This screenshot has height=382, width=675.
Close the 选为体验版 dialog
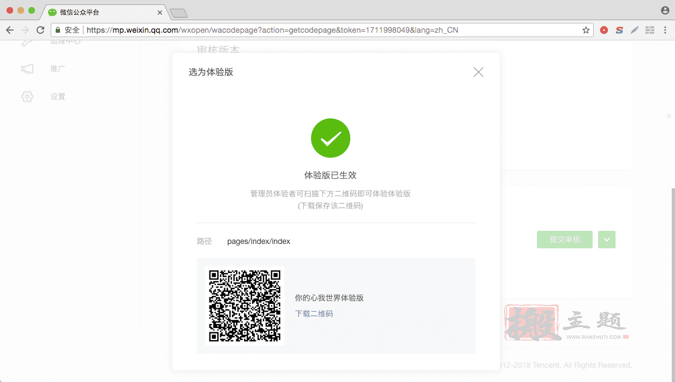(479, 72)
